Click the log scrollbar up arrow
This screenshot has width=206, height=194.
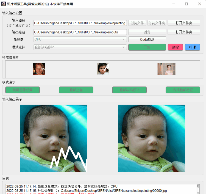click(198, 186)
